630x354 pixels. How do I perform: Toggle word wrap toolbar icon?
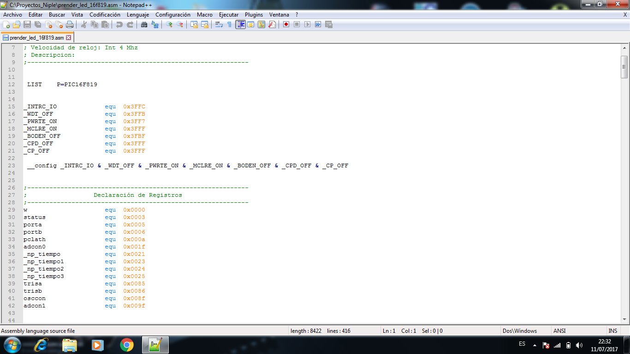tap(219, 24)
